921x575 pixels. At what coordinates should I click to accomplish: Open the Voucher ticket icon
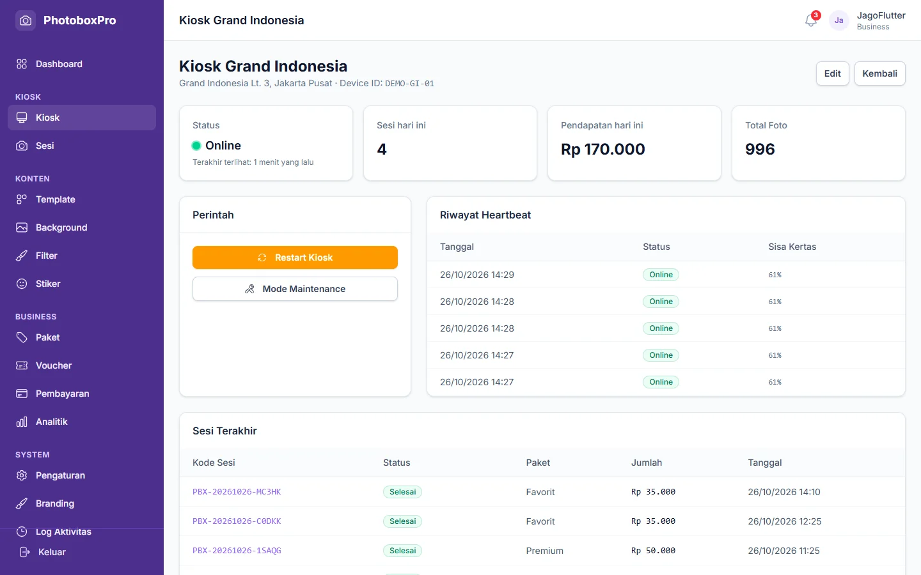point(22,365)
